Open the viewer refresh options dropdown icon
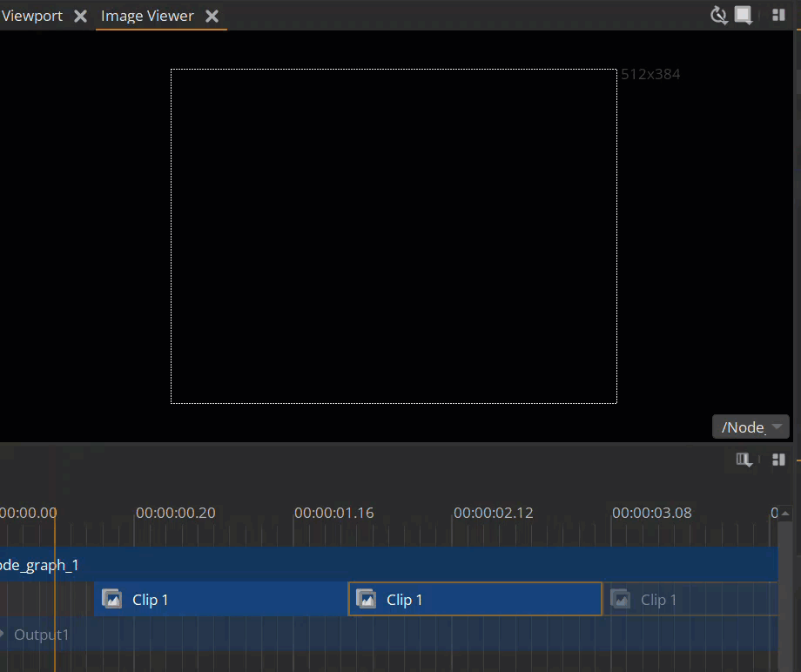 719,16
